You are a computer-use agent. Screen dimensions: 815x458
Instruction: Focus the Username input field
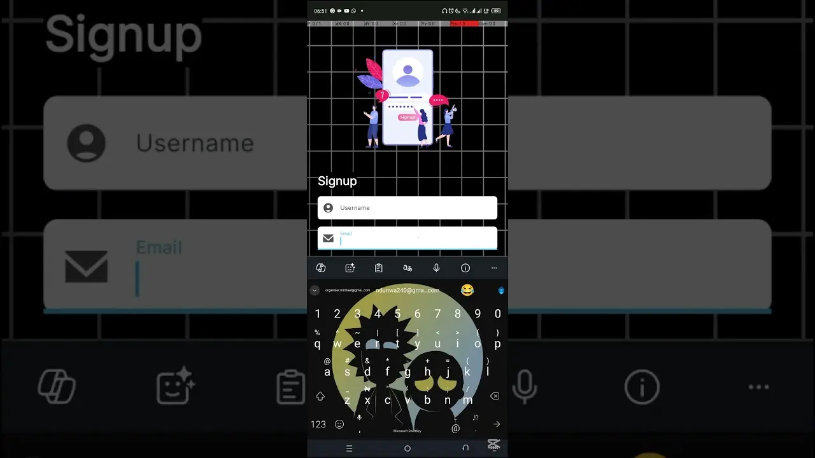tap(407, 207)
